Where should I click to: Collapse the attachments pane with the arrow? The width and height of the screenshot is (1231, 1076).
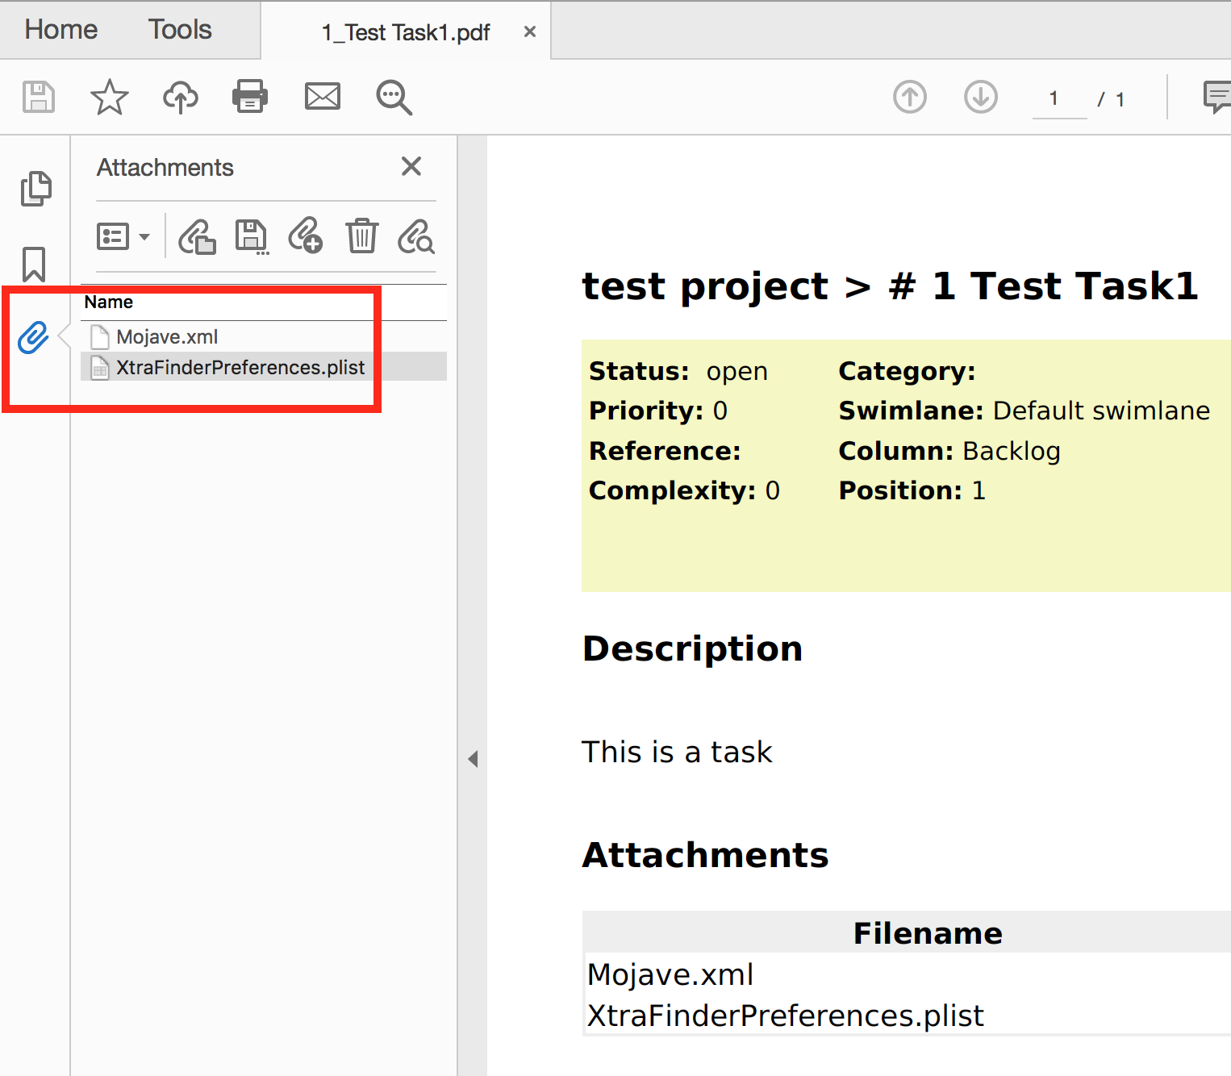coord(474,758)
